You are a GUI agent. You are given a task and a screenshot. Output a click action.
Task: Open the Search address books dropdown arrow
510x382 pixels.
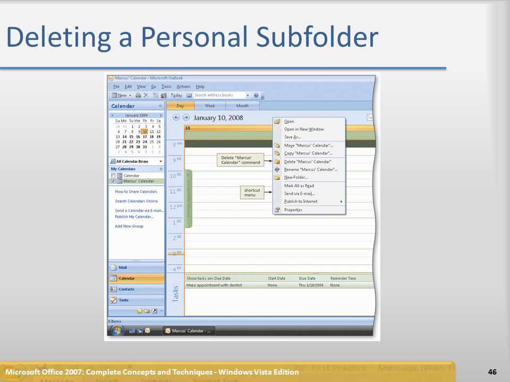pos(248,95)
